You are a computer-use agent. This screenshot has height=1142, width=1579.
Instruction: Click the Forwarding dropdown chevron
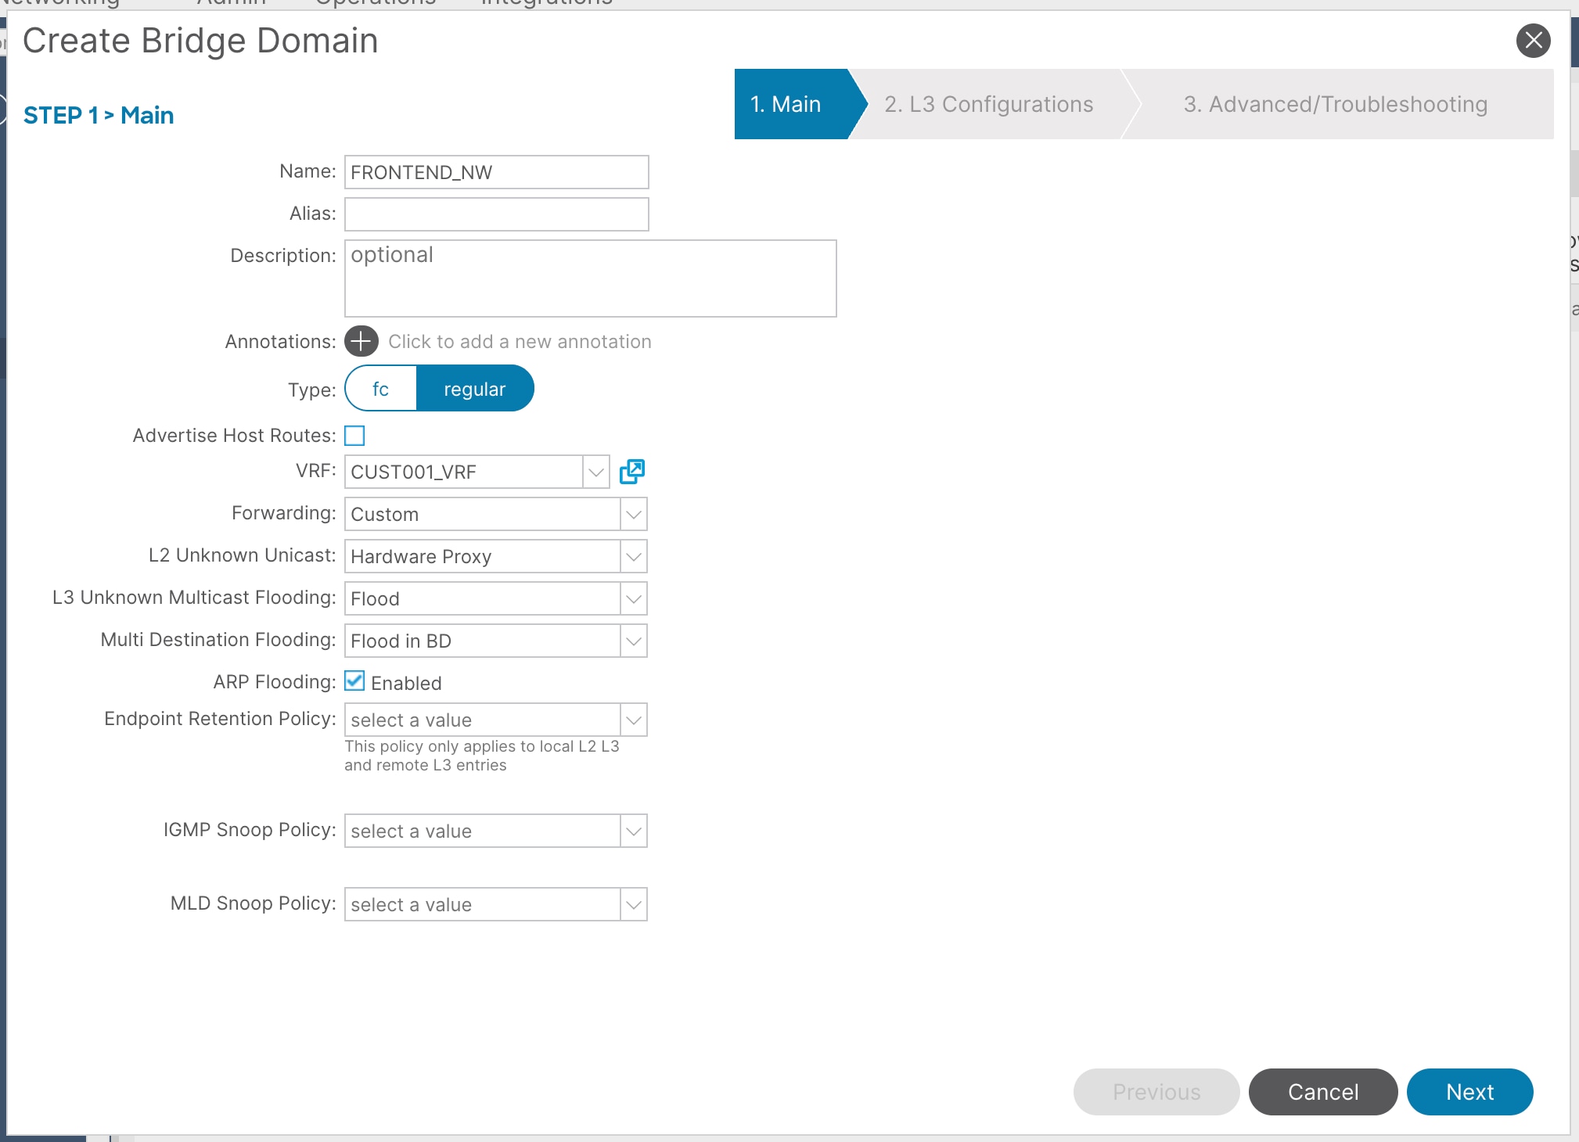coord(634,514)
